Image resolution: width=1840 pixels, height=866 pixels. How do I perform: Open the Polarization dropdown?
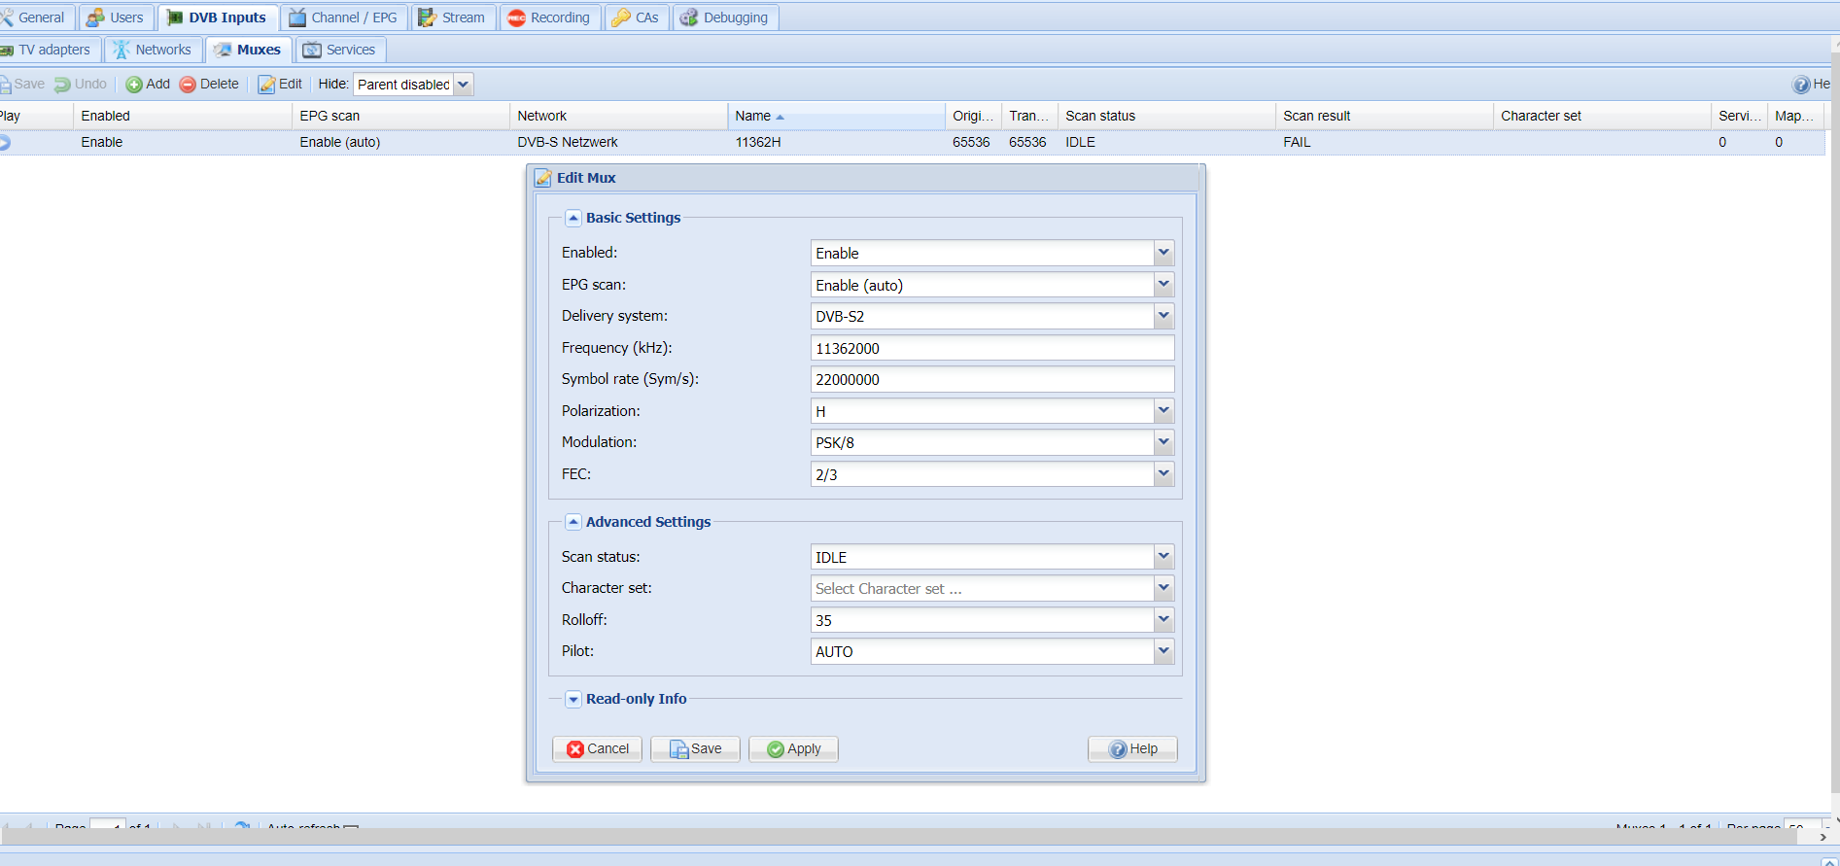tap(1163, 411)
